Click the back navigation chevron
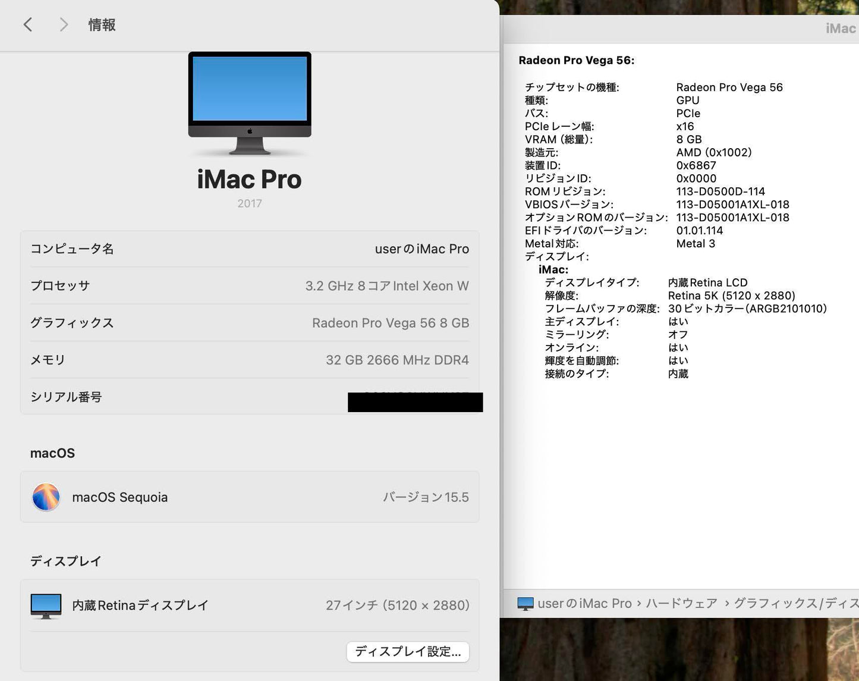The height and width of the screenshot is (681, 859). pyautogui.click(x=27, y=24)
